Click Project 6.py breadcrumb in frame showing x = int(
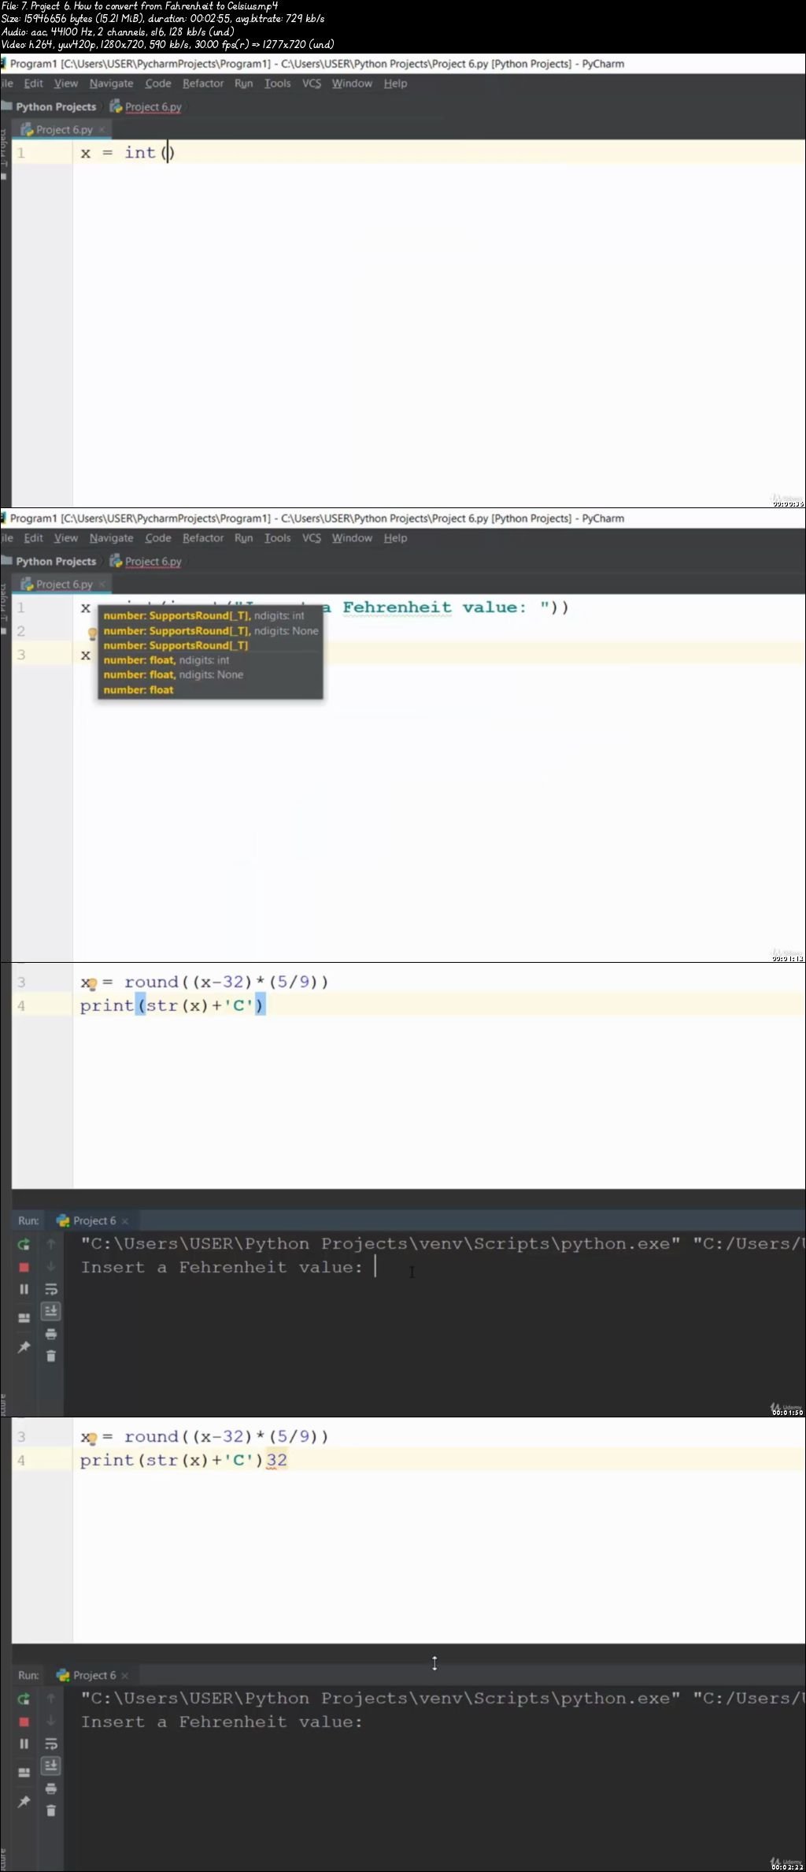Viewport: 806px width, 1872px height. pyautogui.click(x=146, y=106)
